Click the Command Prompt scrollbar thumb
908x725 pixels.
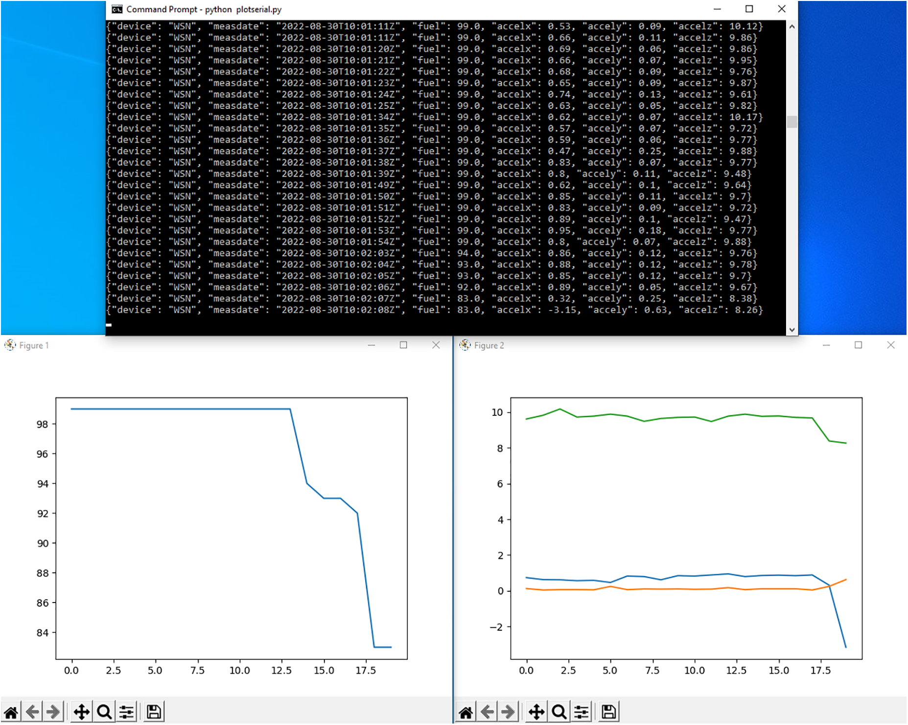792,121
